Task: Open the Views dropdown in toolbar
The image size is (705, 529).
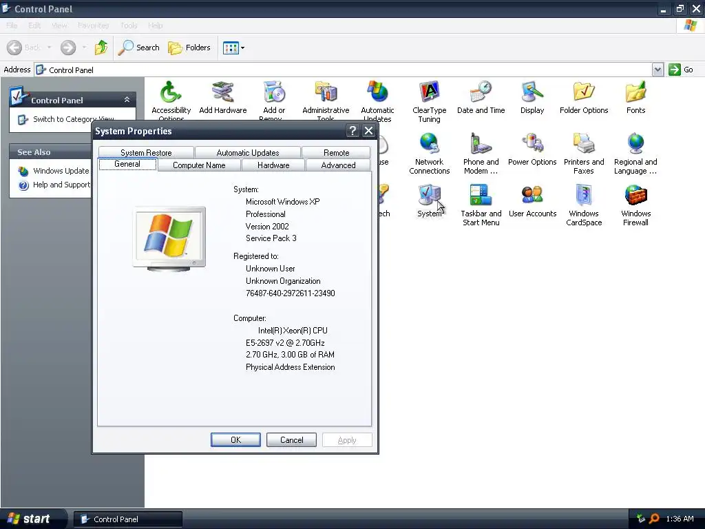Action: 234,48
